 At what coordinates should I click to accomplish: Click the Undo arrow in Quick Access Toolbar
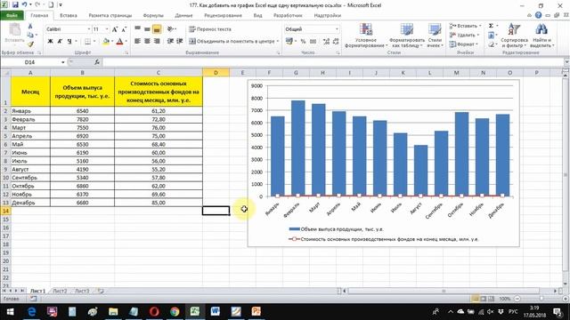click(25, 5)
